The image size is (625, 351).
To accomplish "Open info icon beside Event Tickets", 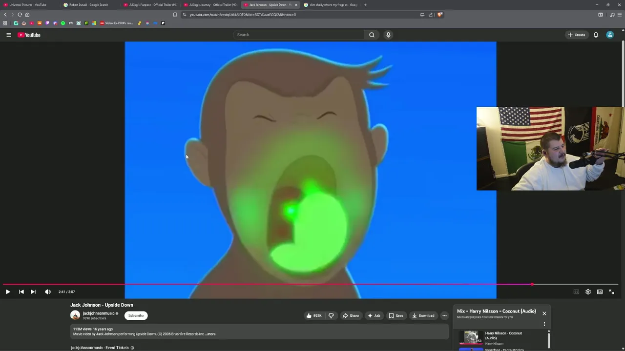I will coord(132,348).
